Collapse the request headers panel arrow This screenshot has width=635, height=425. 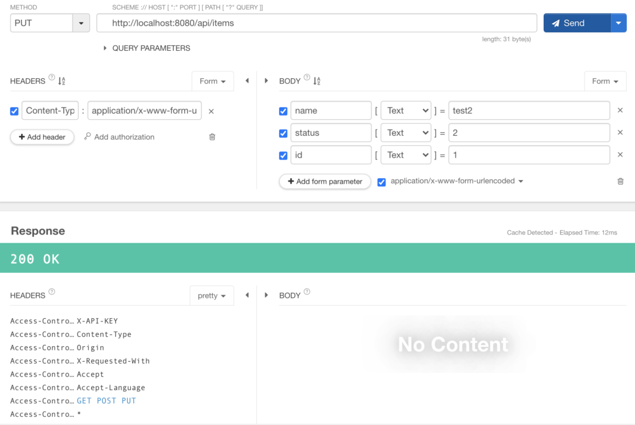247,81
